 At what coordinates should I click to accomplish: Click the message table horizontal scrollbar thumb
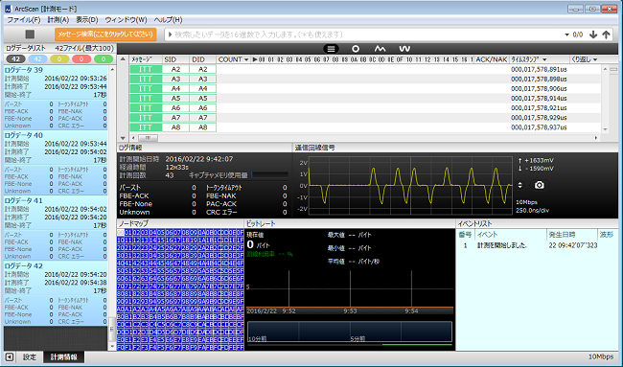148,138
